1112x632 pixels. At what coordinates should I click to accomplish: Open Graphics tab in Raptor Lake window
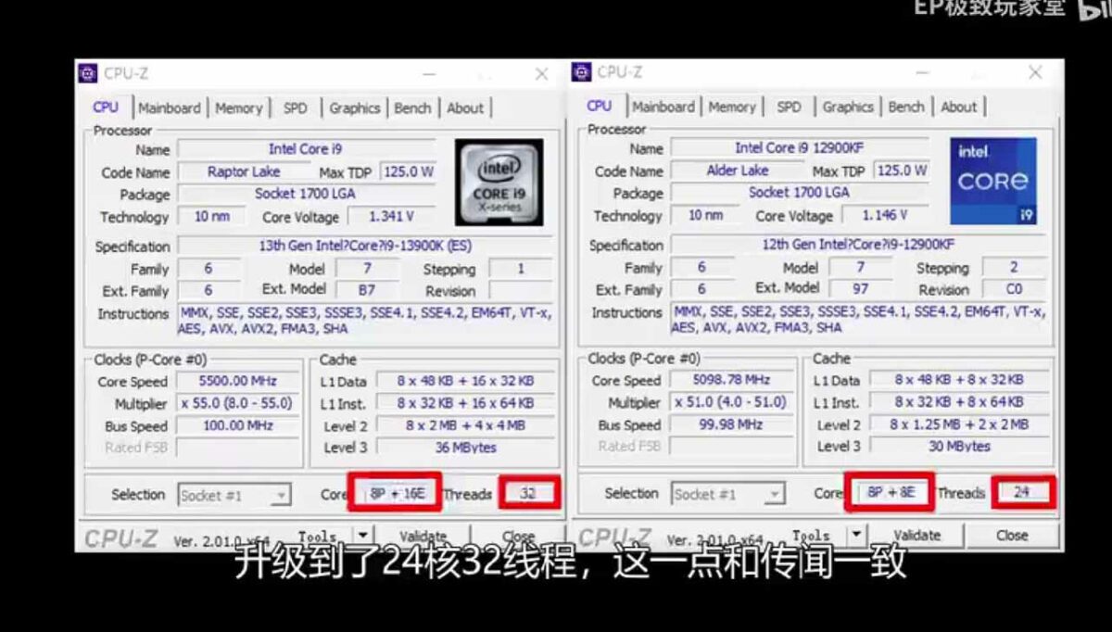coord(354,108)
